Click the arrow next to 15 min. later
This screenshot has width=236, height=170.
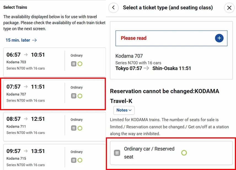[34, 40]
